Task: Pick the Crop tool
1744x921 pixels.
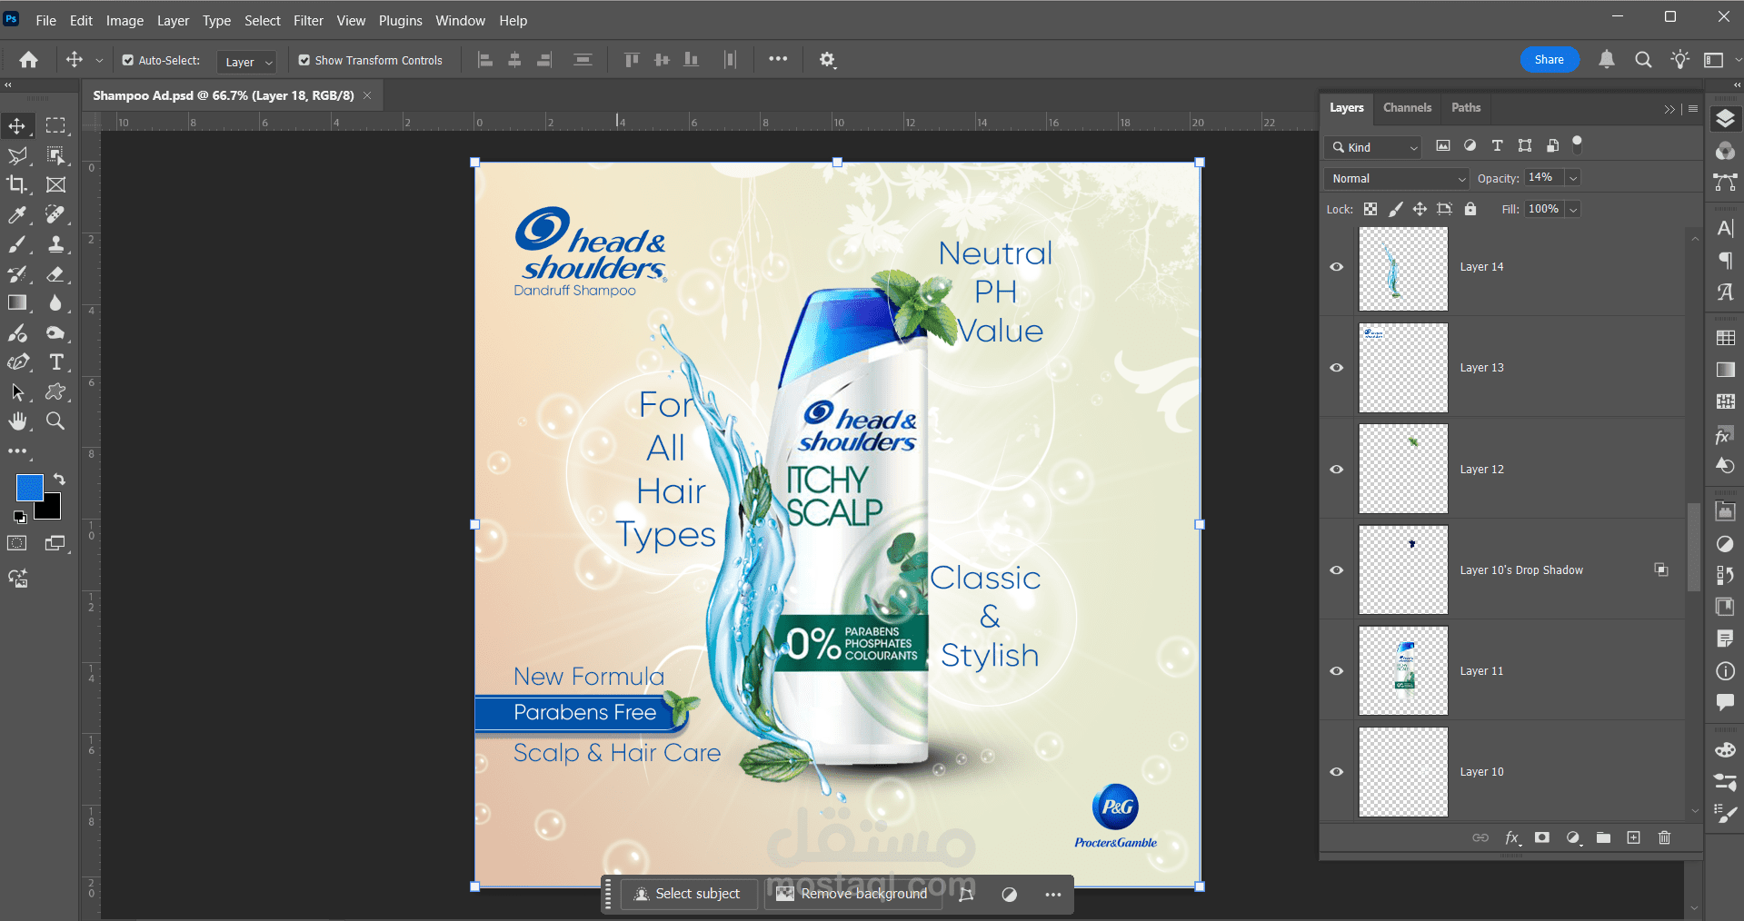Action: [x=17, y=184]
